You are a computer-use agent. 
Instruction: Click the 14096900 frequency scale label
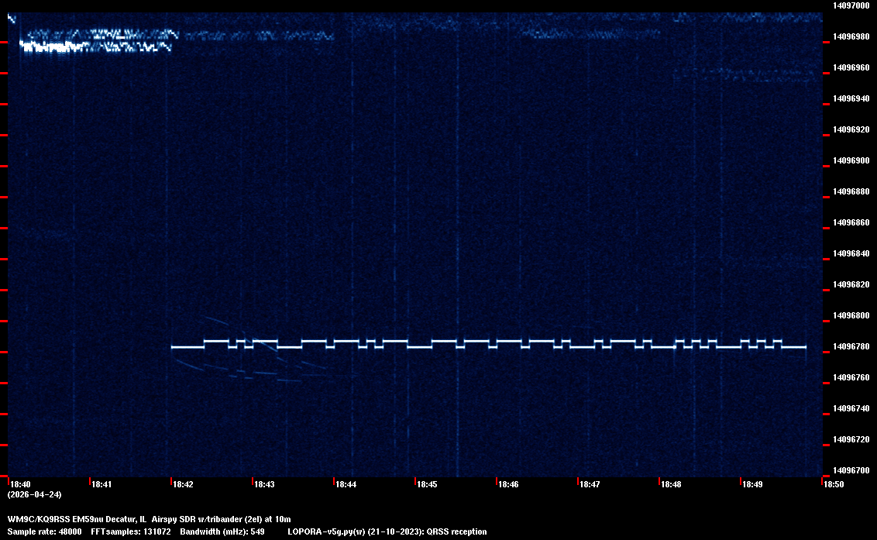click(850, 160)
